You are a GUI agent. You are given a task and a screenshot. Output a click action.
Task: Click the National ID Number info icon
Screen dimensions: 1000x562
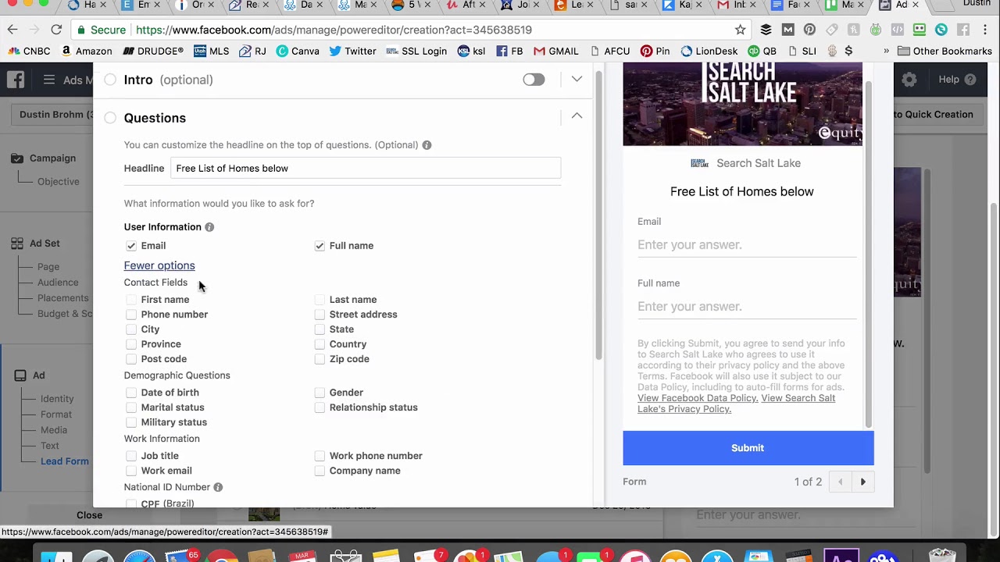[218, 488]
